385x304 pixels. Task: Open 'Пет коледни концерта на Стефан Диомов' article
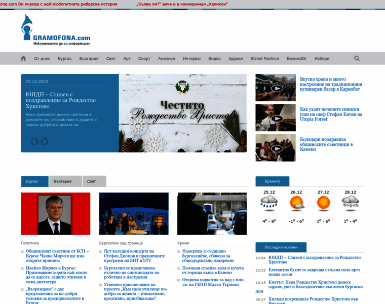click(134, 256)
